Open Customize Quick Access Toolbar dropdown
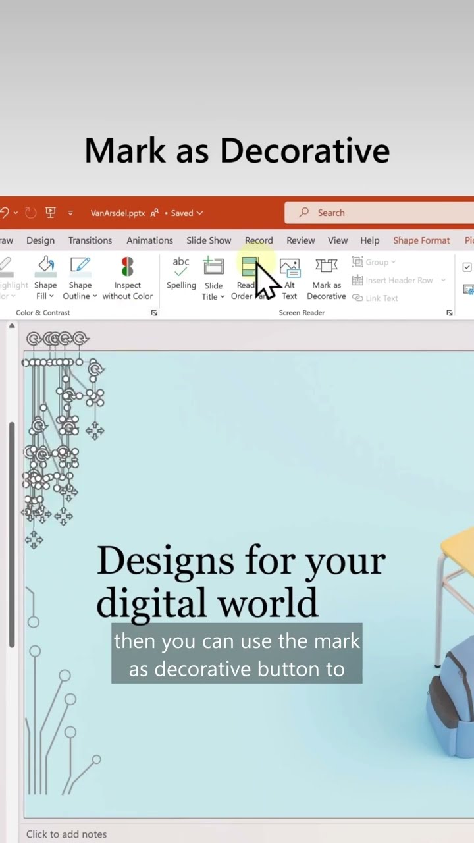Screen dimensions: 474x843 pyautogui.click(x=71, y=213)
